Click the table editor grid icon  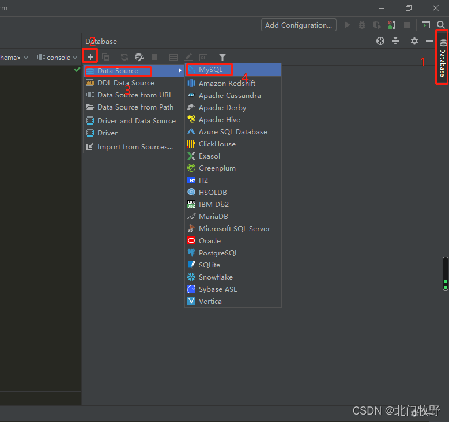(x=173, y=57)
